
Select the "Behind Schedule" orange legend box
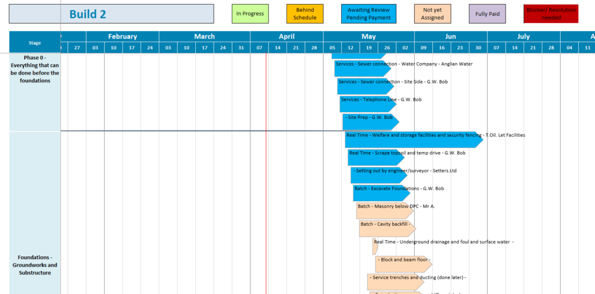coord(306,14)
